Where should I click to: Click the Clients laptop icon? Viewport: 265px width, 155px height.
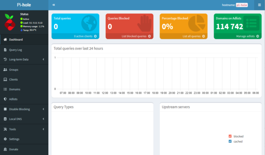pos(5,80)
